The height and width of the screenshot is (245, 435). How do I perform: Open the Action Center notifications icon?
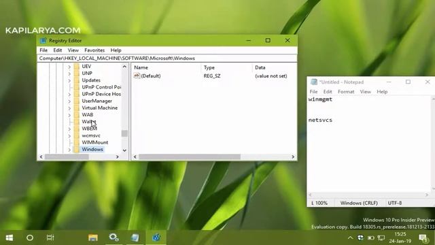[423, 238]
